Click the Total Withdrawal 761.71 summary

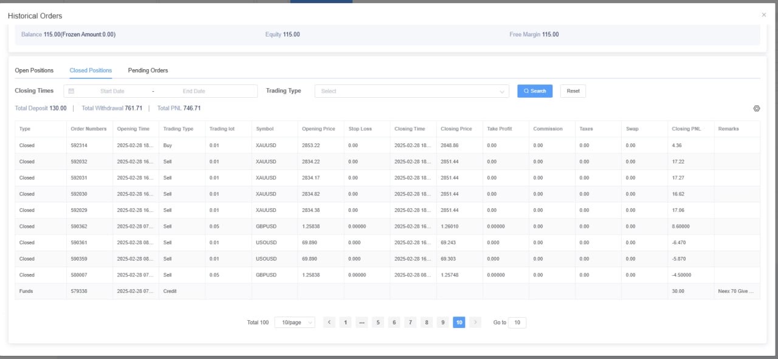tap(112, 108)
